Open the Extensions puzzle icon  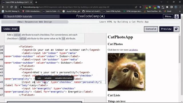click(x=167, y=7)
